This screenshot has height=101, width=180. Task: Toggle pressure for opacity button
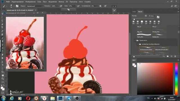[x=61, y=6]
